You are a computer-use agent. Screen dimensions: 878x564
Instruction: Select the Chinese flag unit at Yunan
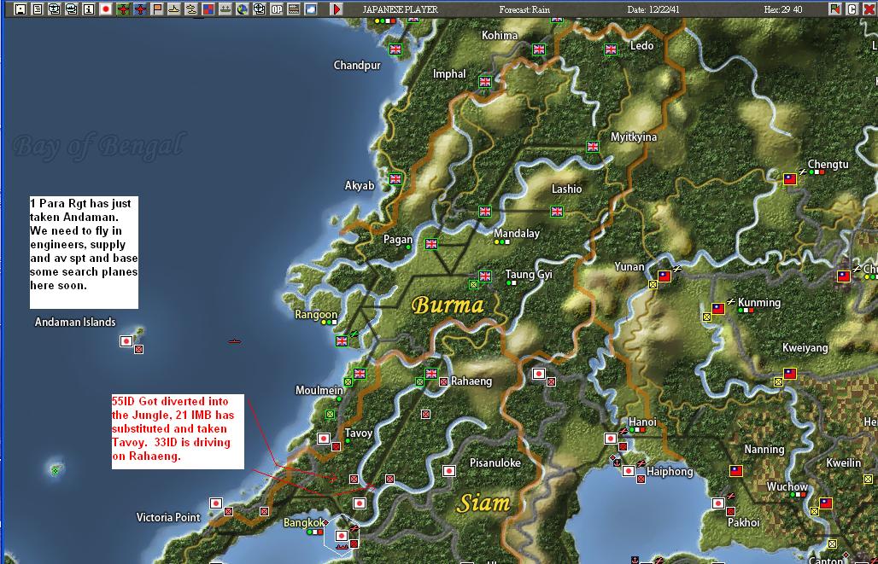(x=664, y=276)
